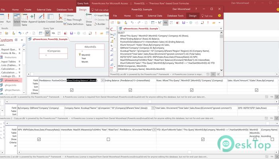This screenshot has height=159, width=279.
Task: Collapse the Lookups (Q... navigation group
Action: tap(20, 76)
